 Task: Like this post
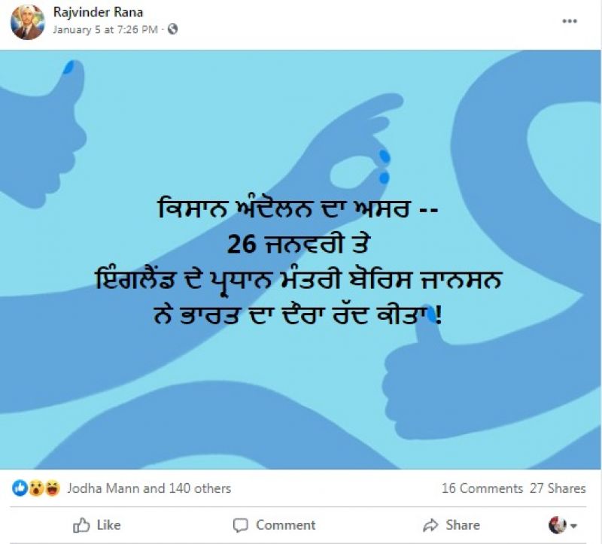[97, 524]
